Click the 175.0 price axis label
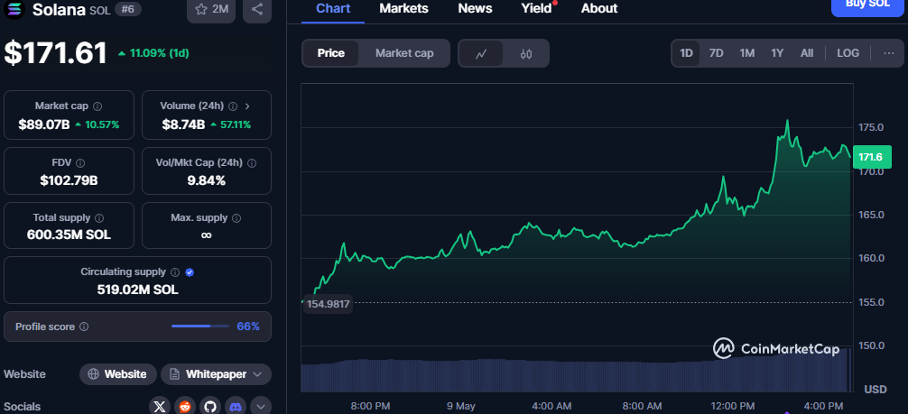The image size is (908, 414). coord(870,127)
